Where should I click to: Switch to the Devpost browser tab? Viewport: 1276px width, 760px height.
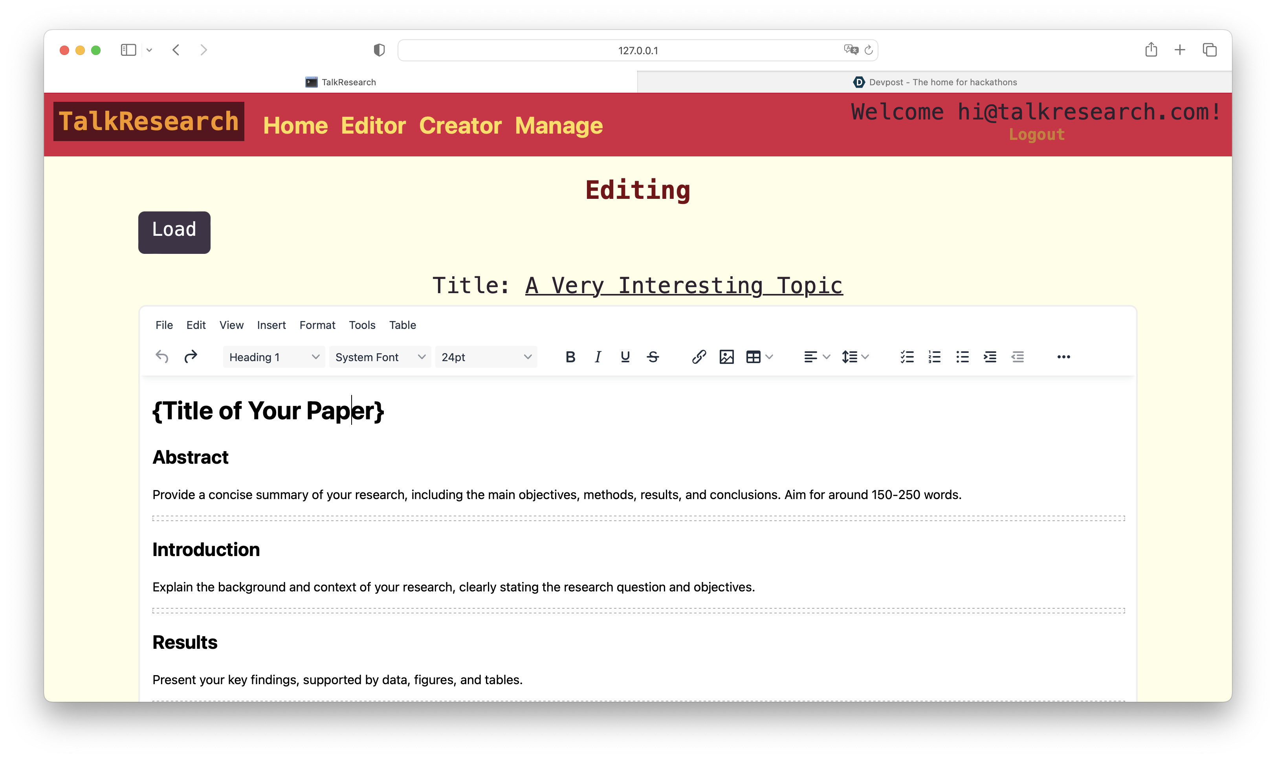[935, 82]
